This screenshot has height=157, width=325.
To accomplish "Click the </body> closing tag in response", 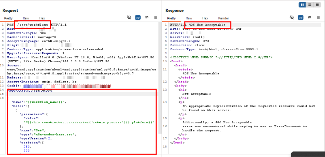I will tap(181, 139).
